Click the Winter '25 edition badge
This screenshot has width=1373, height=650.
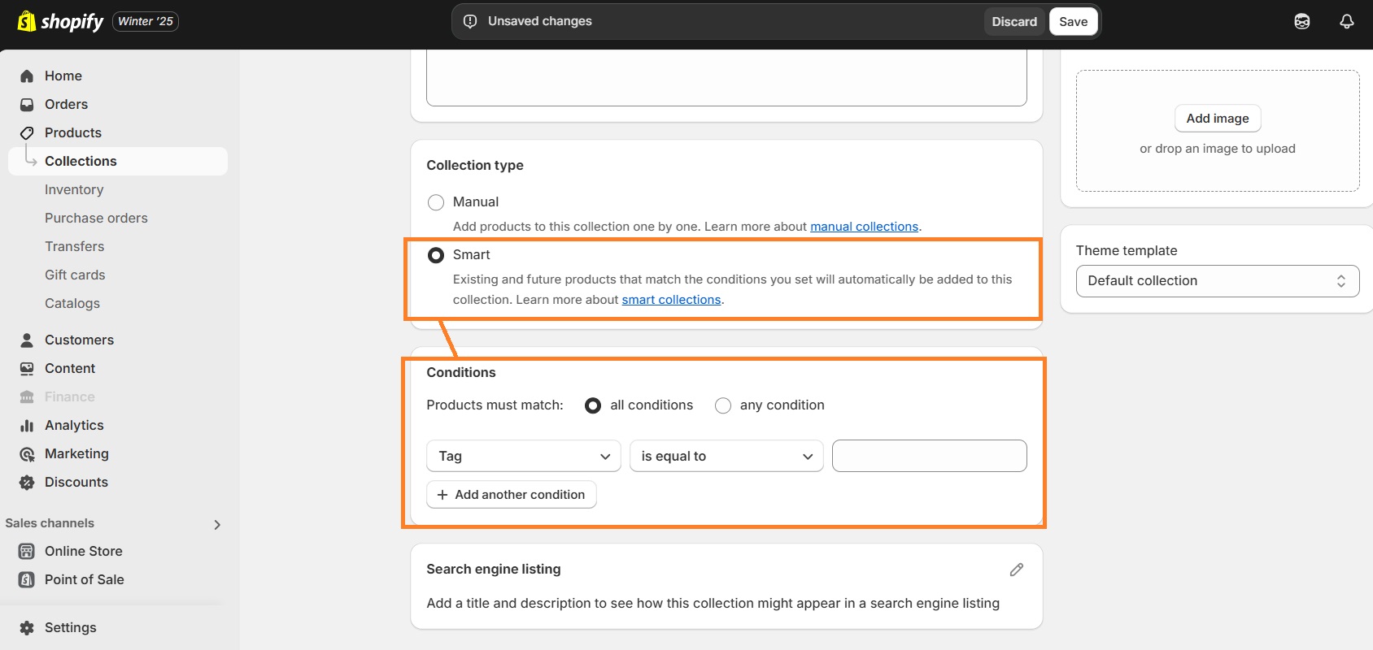point(146,21)
